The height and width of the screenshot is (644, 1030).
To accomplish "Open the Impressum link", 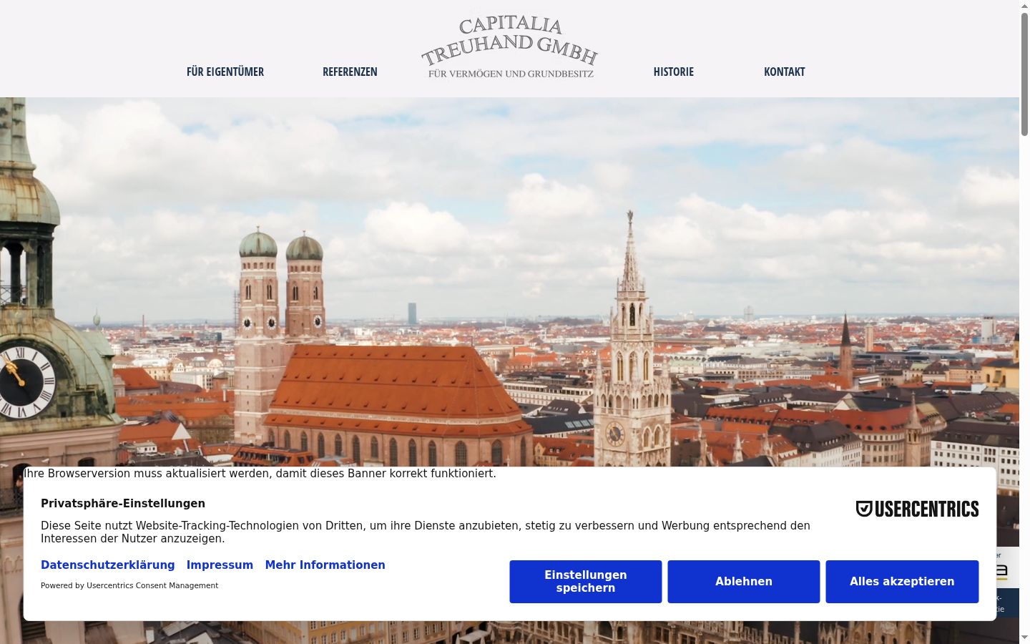I will [220, 565].
